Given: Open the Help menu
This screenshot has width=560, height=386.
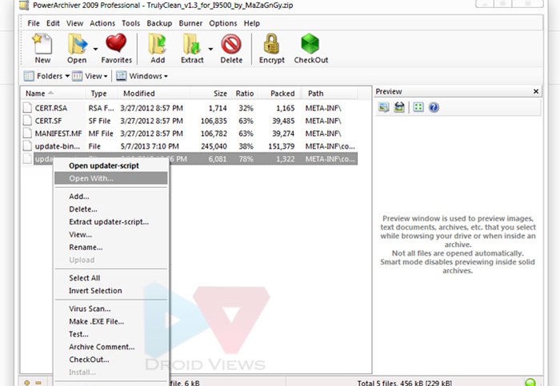Looking at the screenshot, I should pos(251,23).
